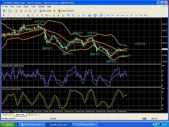Toggle chart shift from right border
The width and height of the screenshot is (169, 127).
pyautogui.click(x=84, y=15)
